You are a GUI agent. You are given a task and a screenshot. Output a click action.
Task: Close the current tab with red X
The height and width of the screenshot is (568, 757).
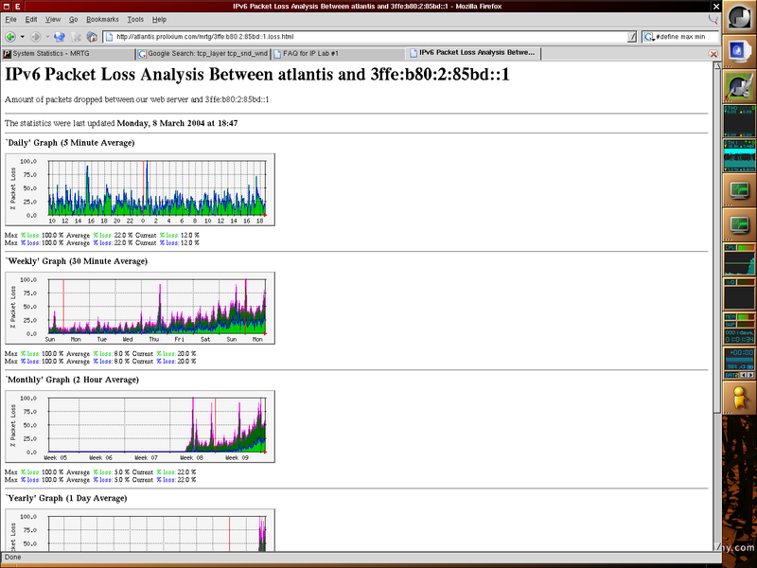713,54
